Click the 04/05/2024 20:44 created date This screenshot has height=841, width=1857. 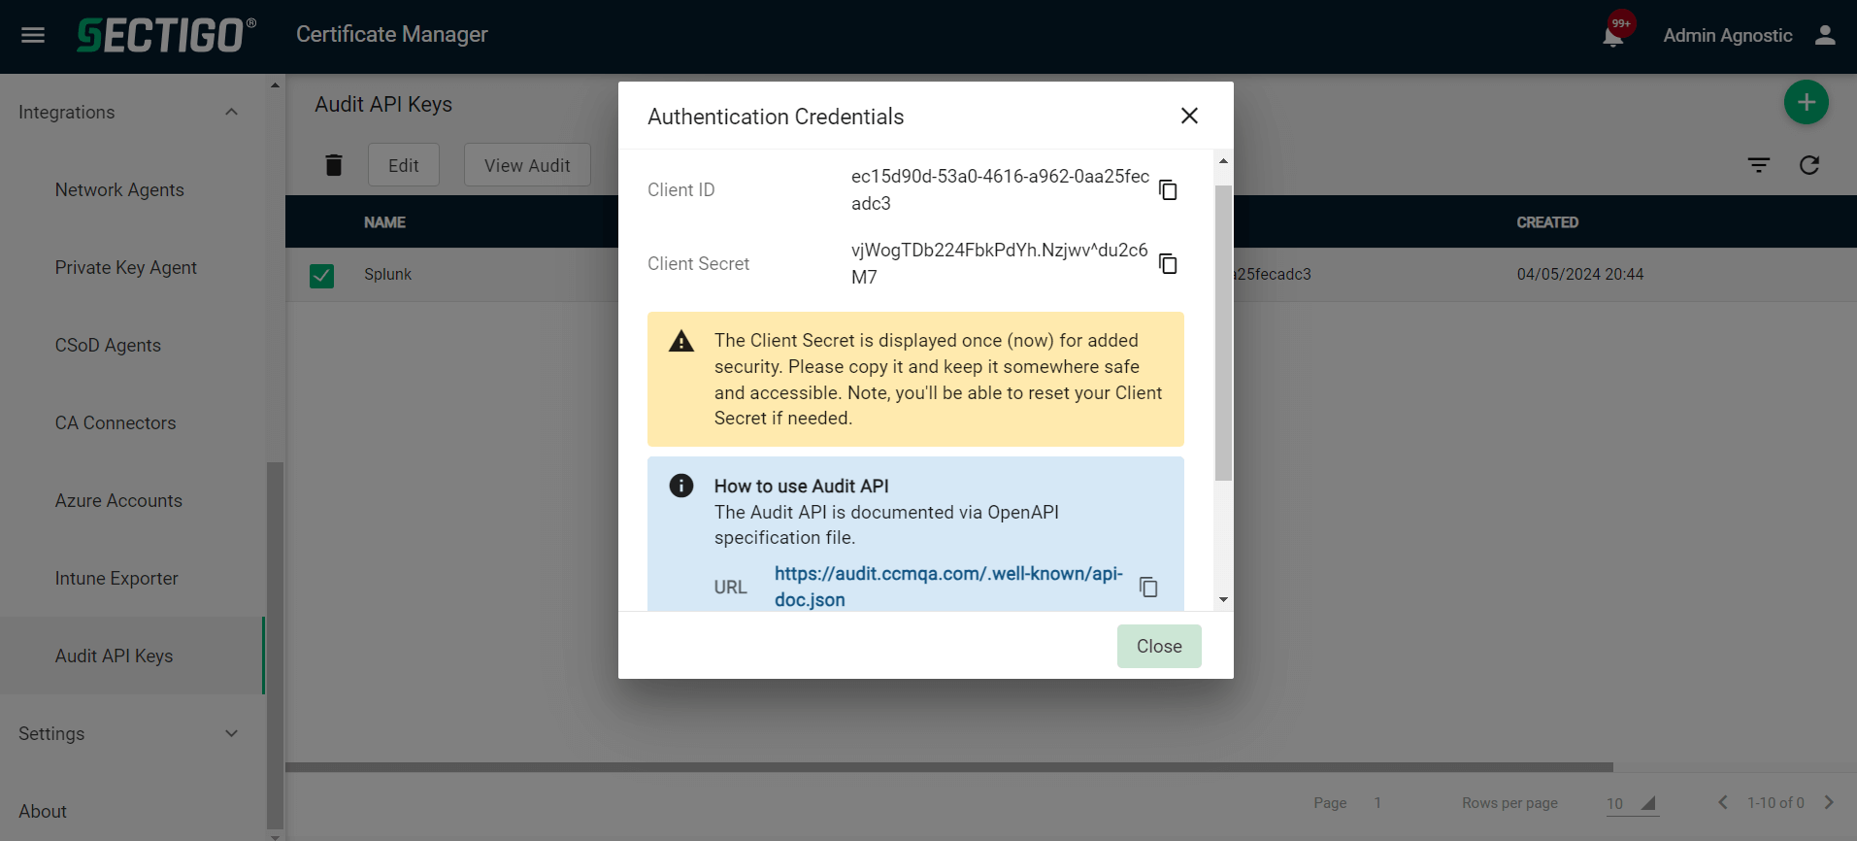pos(1580,275)
